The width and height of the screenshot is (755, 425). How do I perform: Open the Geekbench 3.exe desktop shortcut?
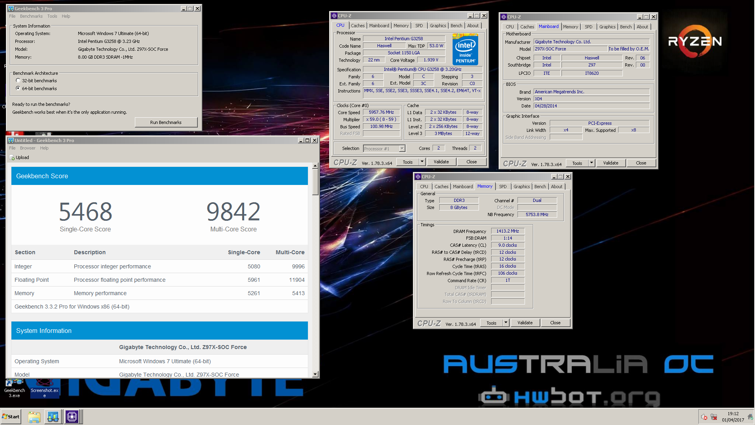point(14,388)
